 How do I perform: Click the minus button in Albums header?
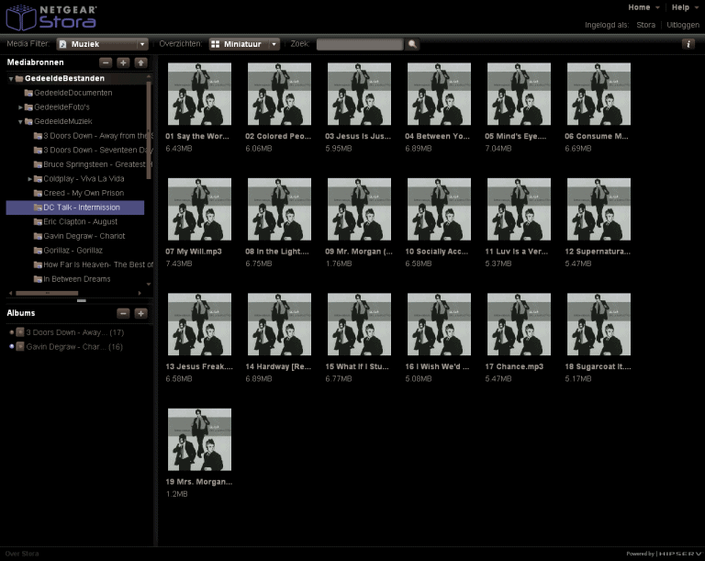pyautogui.click(x=123, y=313)
